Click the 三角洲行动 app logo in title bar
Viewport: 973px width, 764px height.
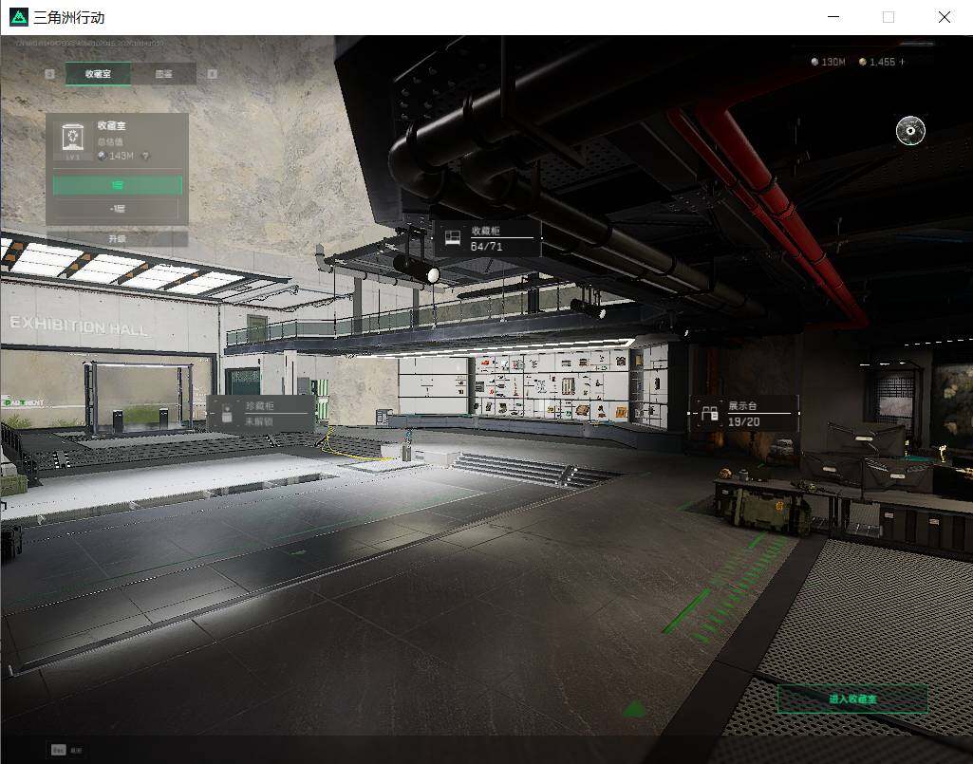pyautogui.click(x=19, y=17)
